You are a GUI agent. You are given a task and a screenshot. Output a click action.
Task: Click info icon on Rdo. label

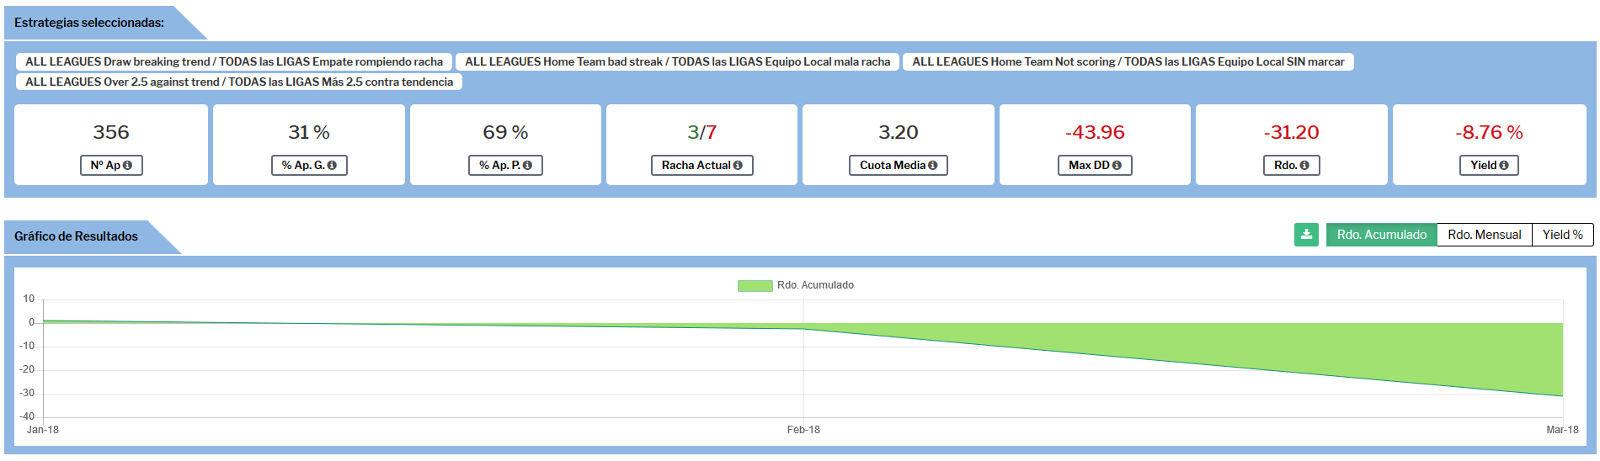coord(1304,166)
